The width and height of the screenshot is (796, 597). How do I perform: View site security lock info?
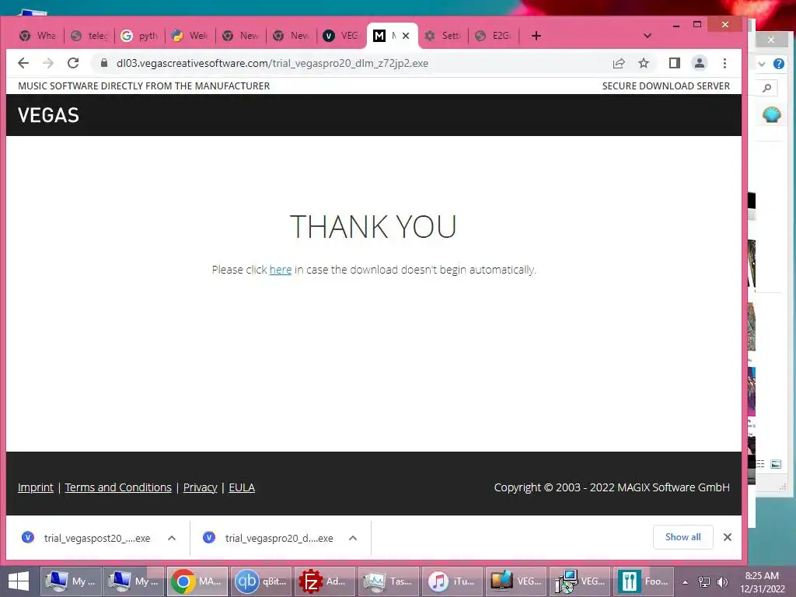[104, 63]
